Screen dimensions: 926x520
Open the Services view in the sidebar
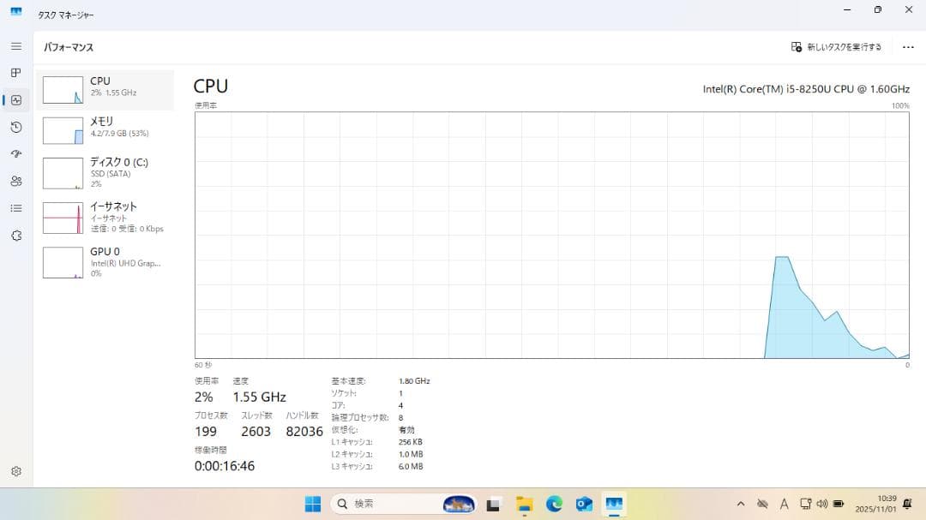click(15, 236)
